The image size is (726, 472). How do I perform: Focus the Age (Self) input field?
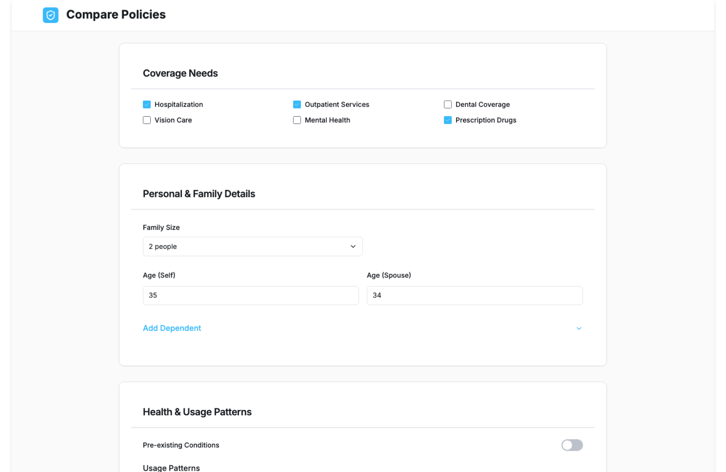pyautogui.click(x=250, y=295)
